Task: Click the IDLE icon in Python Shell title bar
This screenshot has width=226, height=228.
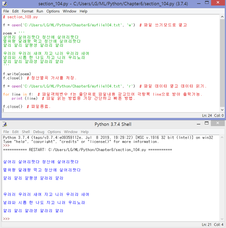Action: [x=5, y=124]
